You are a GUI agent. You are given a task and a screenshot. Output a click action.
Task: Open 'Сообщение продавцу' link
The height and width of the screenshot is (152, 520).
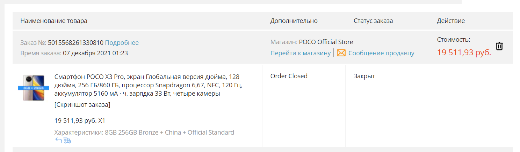381,53
